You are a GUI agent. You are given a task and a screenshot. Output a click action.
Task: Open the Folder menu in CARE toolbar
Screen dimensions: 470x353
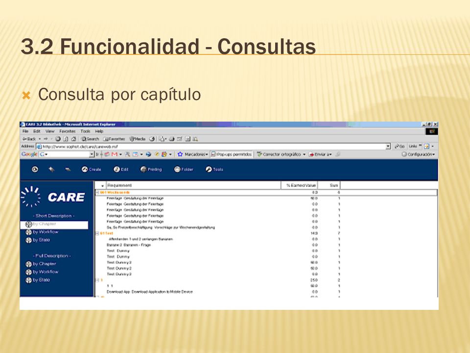pyautogui.click(x=184, y=169)
